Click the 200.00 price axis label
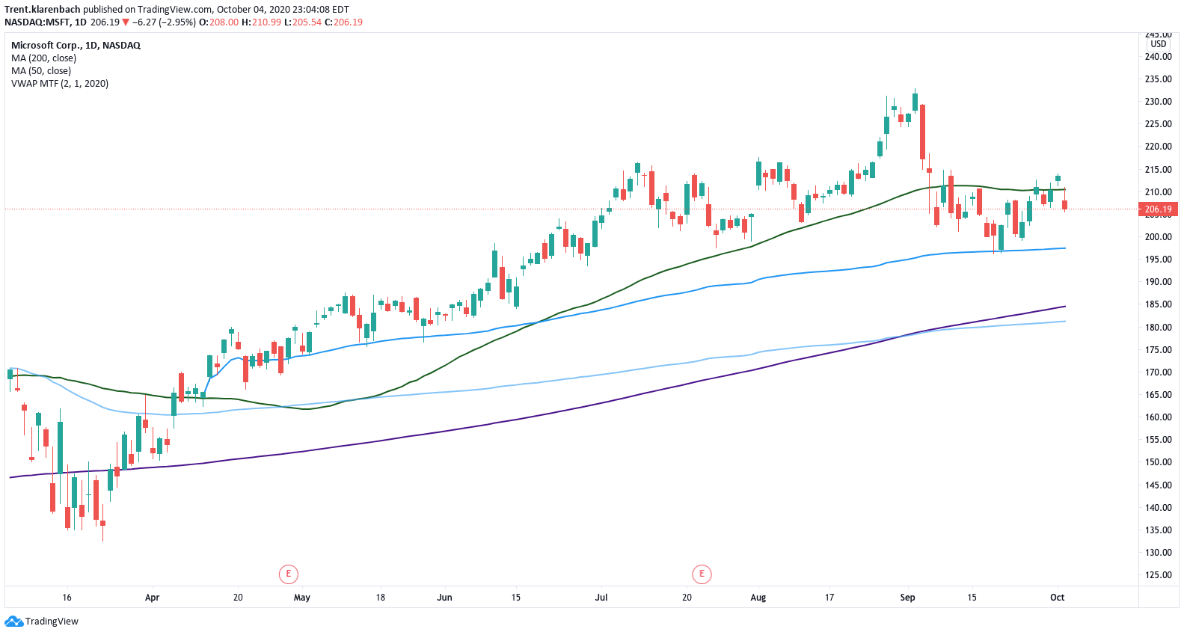1184x635 pixels. click(x=1158, y=237)
